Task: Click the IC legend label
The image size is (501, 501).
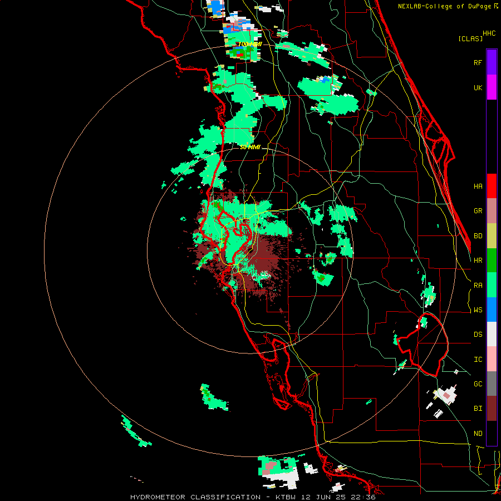Action: (x=478, y=360)
